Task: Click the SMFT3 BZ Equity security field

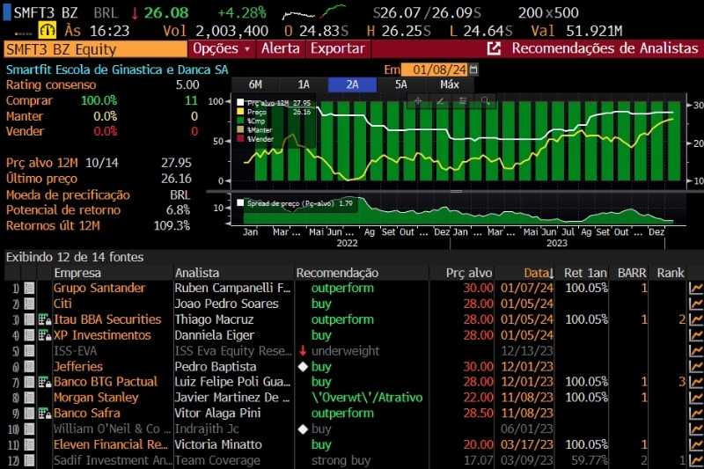Action: coord(95,49)
